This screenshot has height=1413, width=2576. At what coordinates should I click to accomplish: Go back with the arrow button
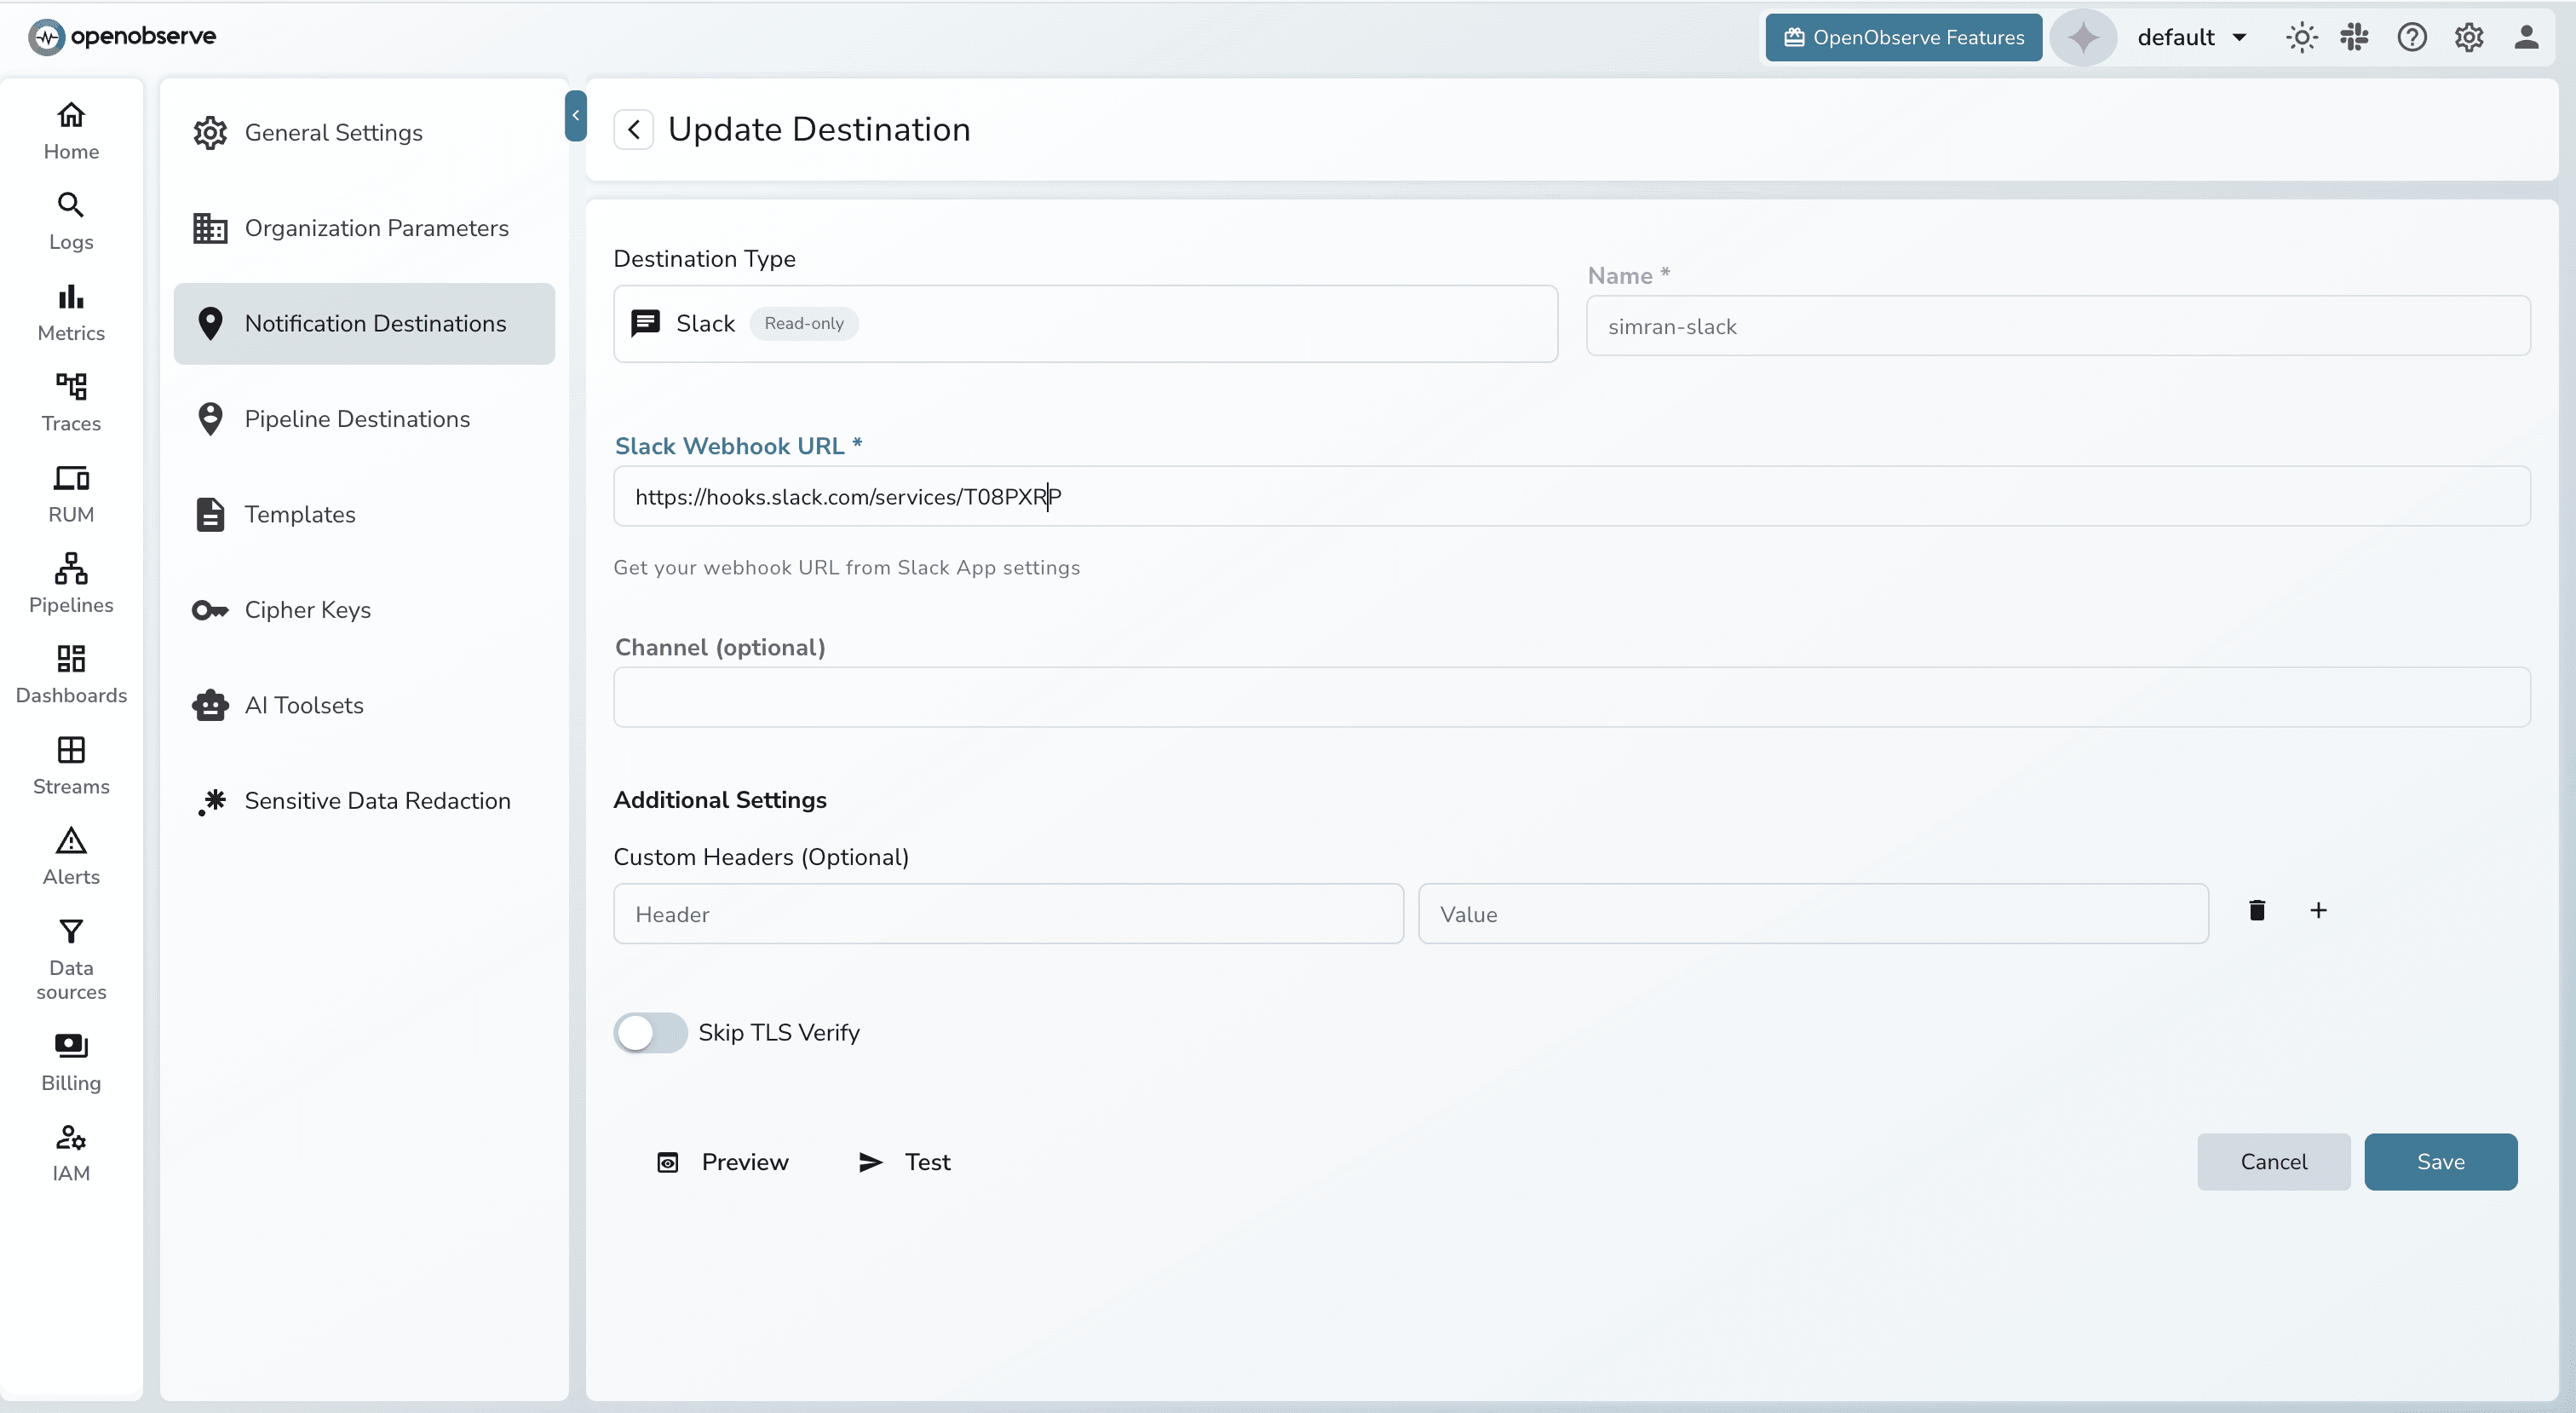(x=634, y=130)
